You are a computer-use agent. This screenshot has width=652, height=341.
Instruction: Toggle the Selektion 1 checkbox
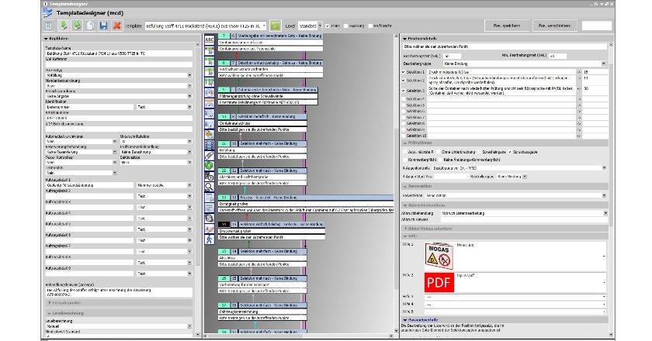pos(404,72)
